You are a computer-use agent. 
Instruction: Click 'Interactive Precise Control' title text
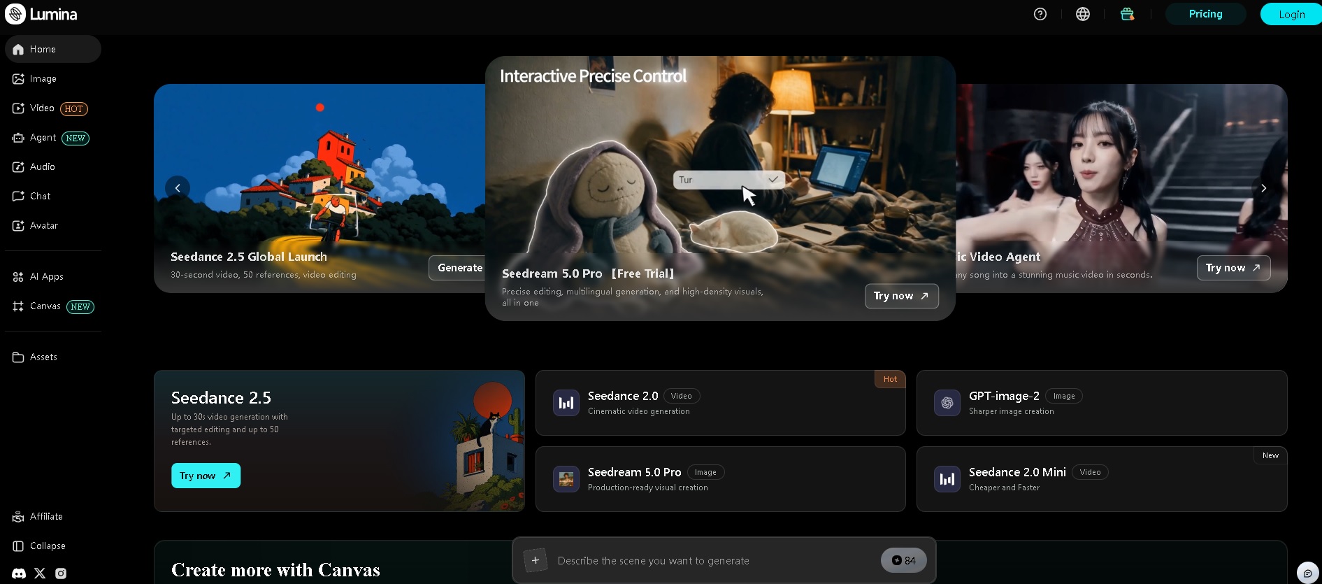(593, 76)
